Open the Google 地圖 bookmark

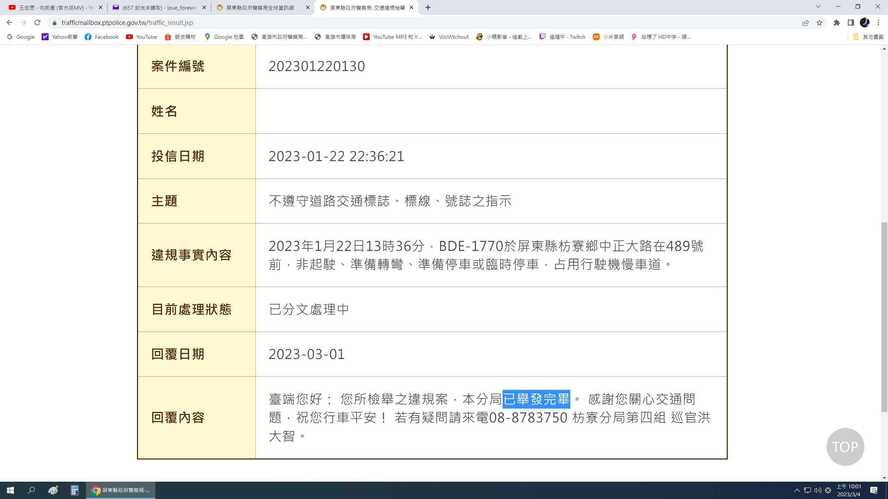click(x=224, y=37)
